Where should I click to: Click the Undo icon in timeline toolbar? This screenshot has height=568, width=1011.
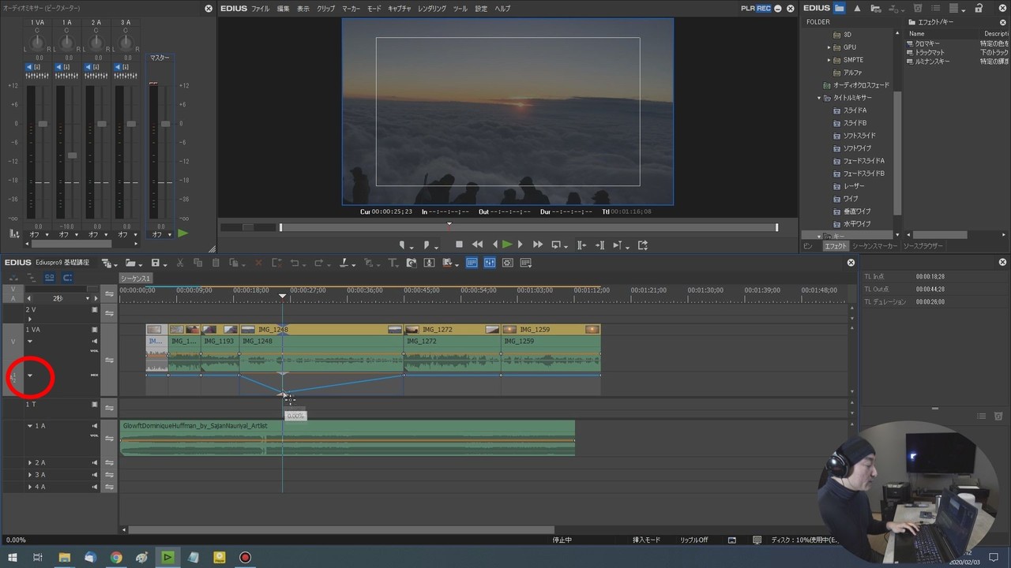coord(293,262)
